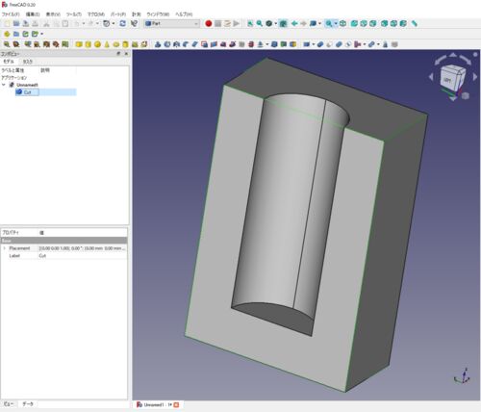
Task: Collapse the Unnamed1 document tree node
Action: click(x=4, y=85)
